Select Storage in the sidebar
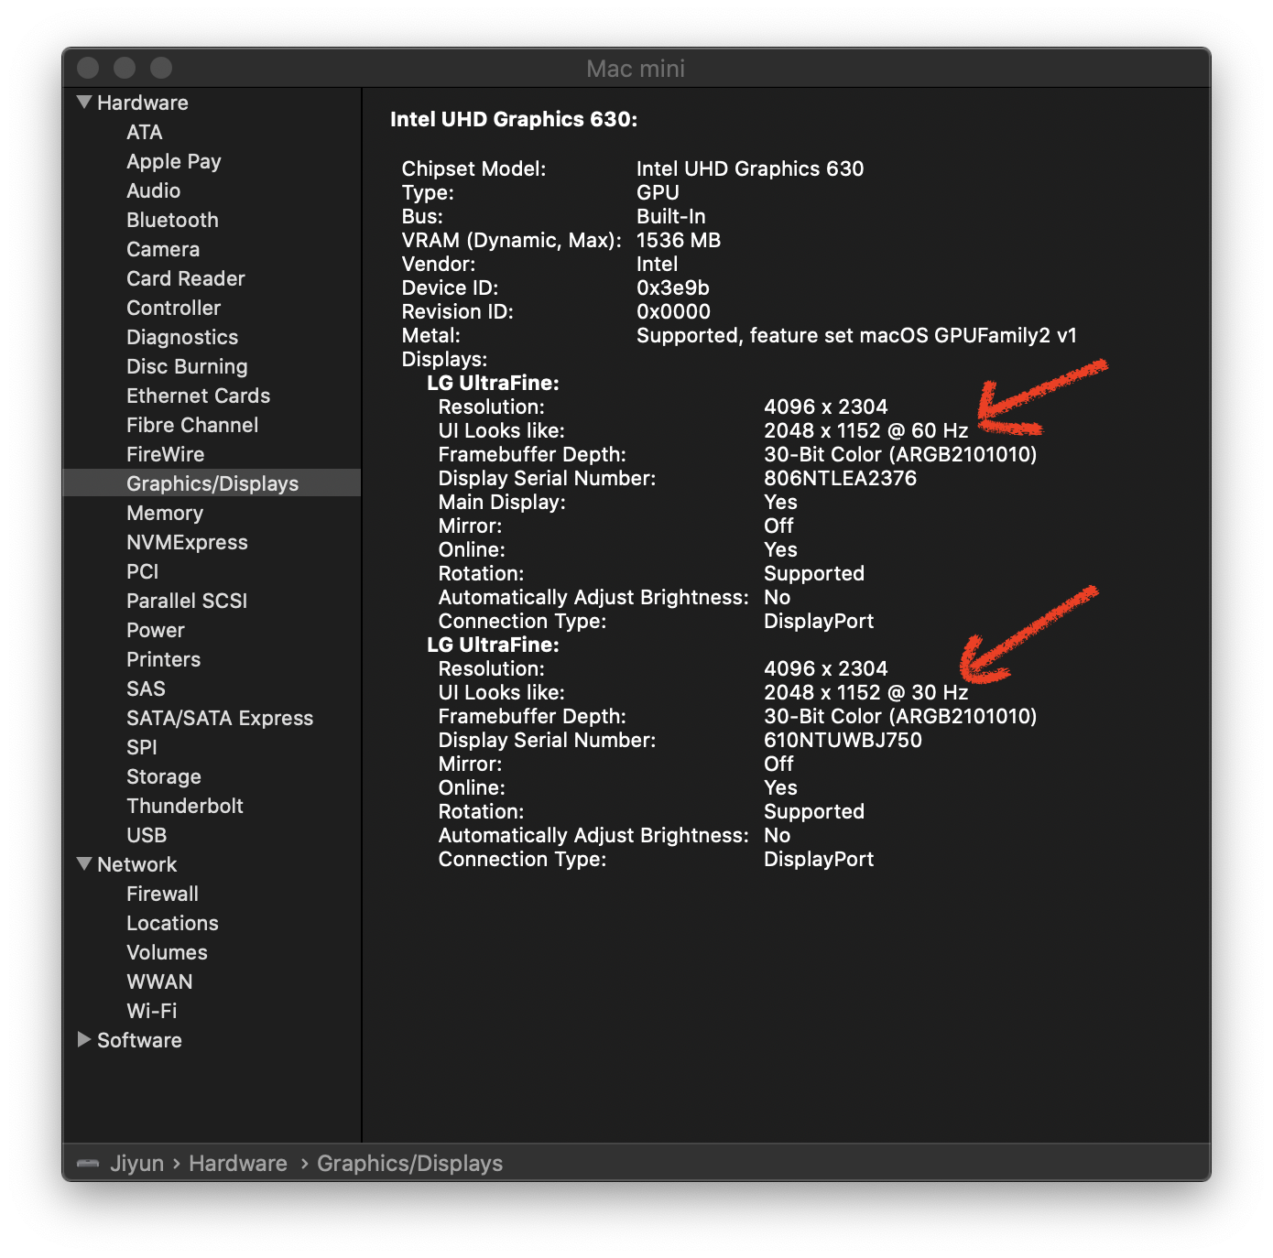This screenshot has width=1273, height=1258. pos(163,776)
